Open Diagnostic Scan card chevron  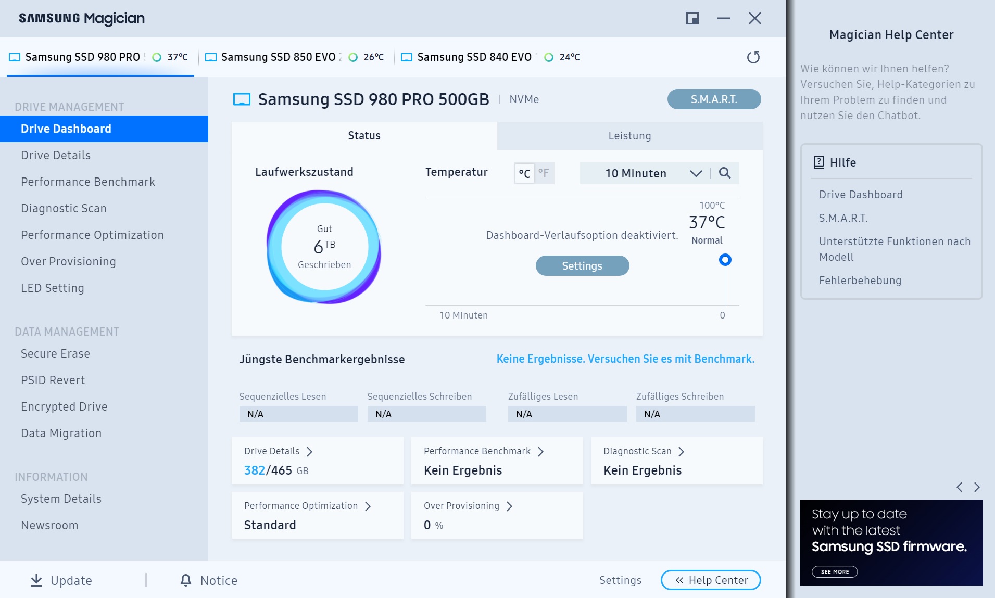coord(682,451)
